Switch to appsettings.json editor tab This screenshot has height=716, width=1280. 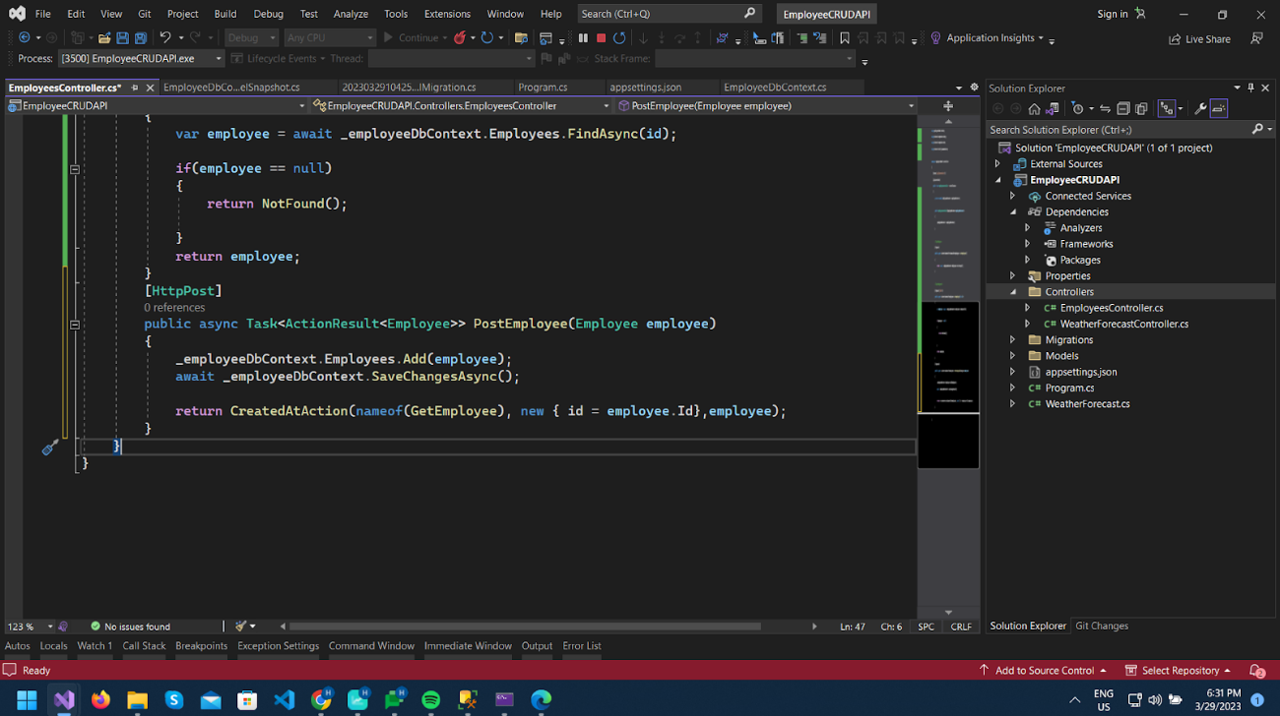[x=645, y=88]
